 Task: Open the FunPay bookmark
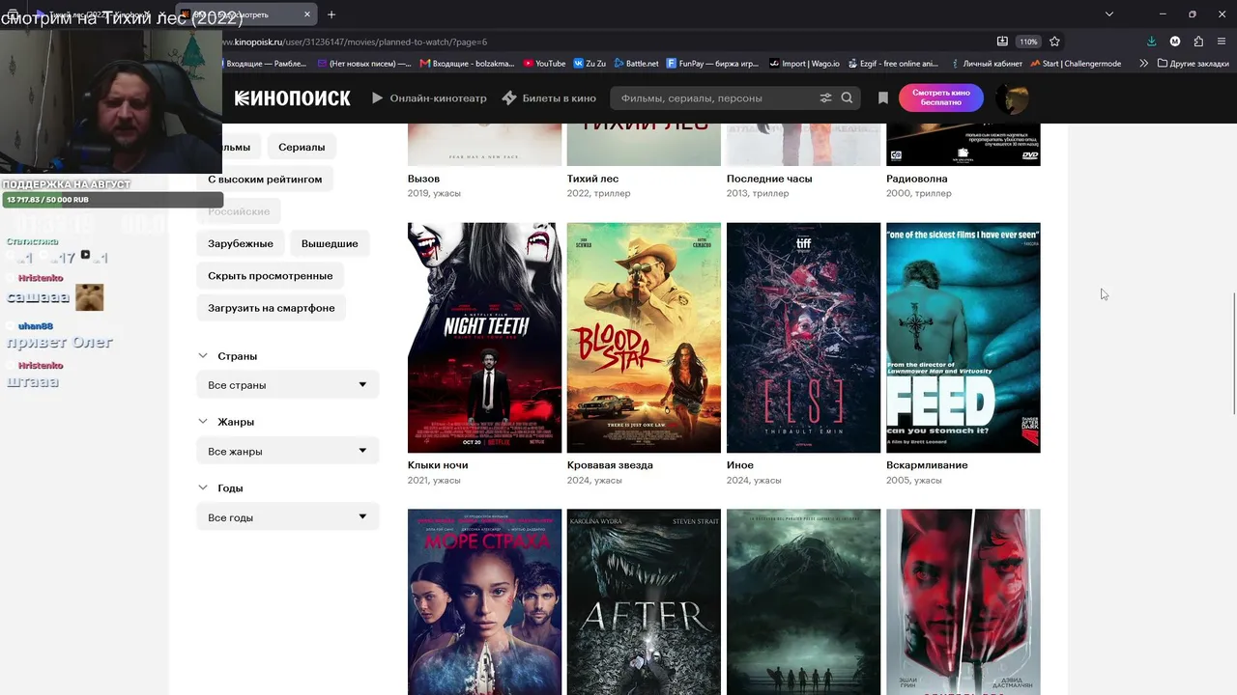712,64
